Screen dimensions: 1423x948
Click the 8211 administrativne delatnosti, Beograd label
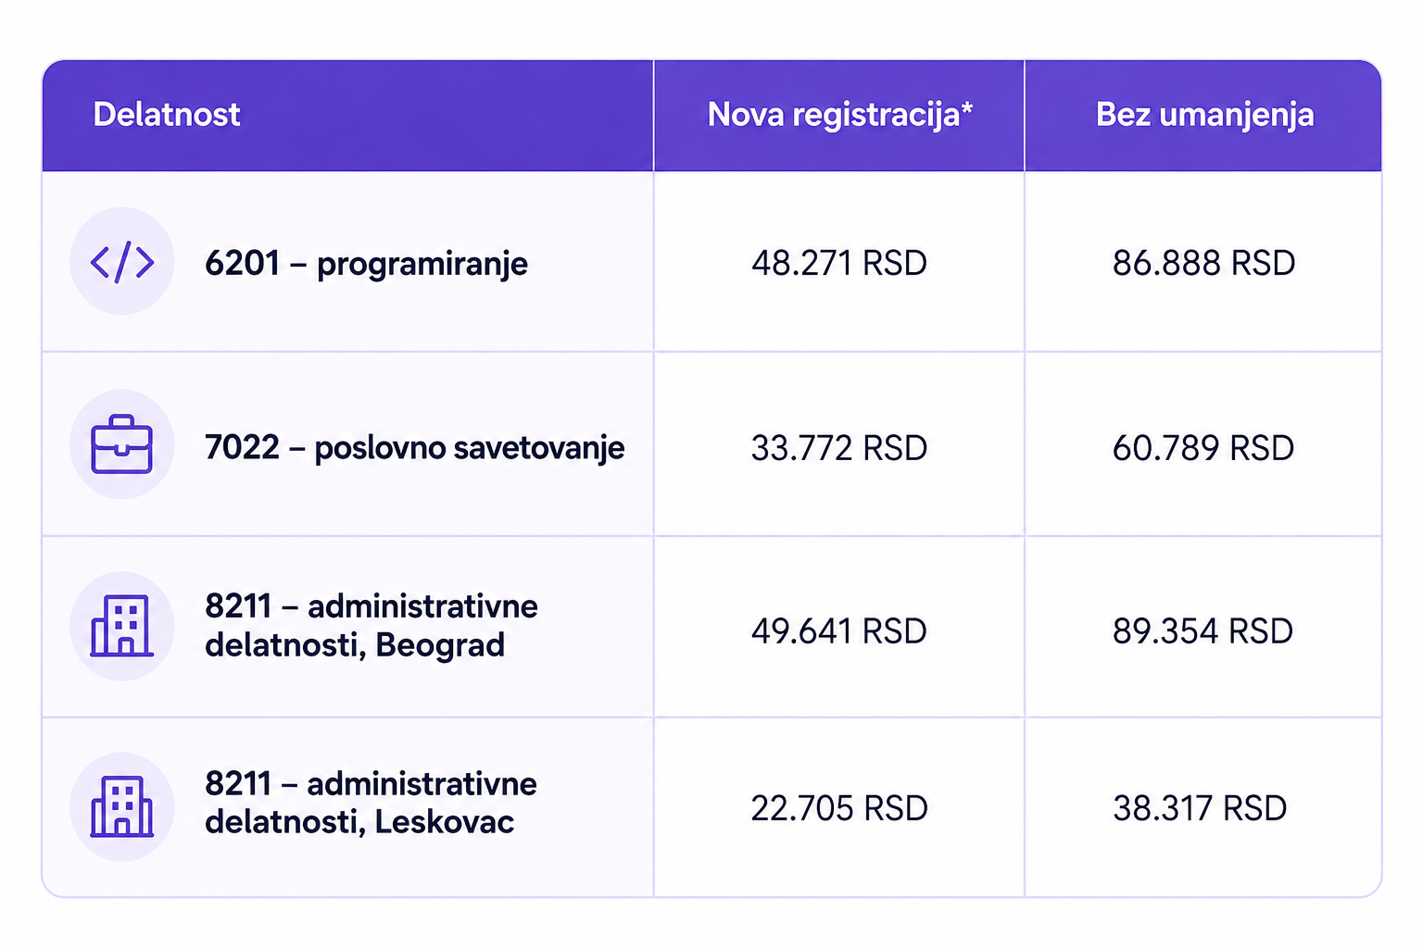pyautogui.click(x=371, y=625)
